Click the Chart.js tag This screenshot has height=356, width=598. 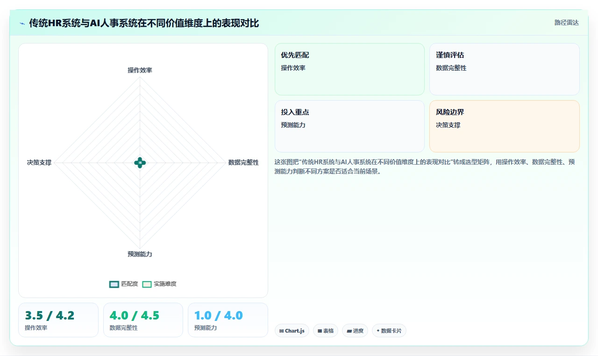(x=292, y=331)
